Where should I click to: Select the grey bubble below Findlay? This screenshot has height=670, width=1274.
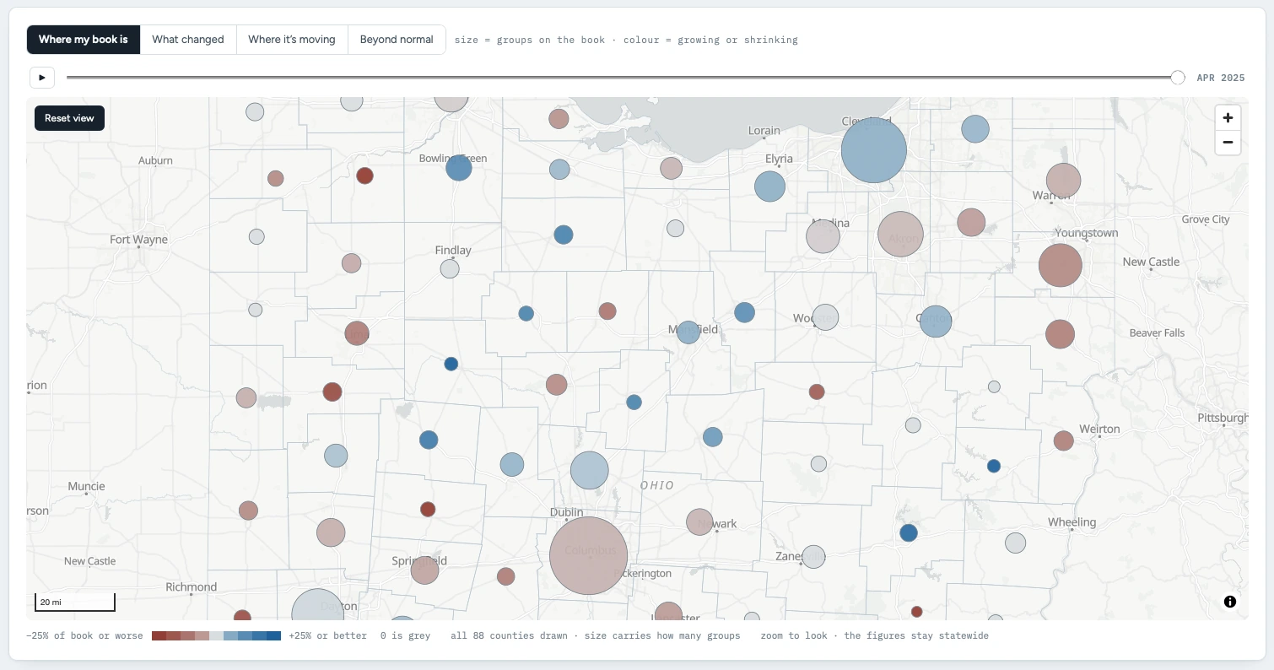pyautogui.click(x=450, y=269)
